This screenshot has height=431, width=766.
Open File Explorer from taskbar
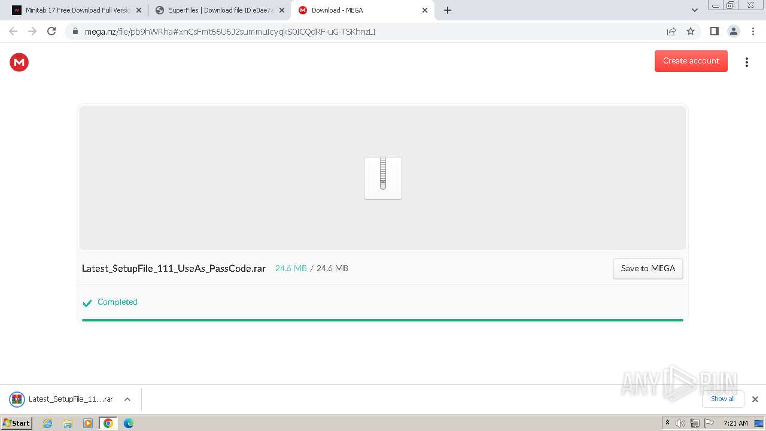(68, 423)
